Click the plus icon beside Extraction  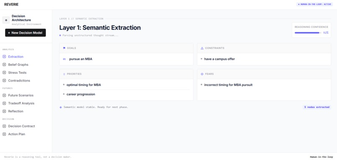pyautogui.click(x=4, y=57)
